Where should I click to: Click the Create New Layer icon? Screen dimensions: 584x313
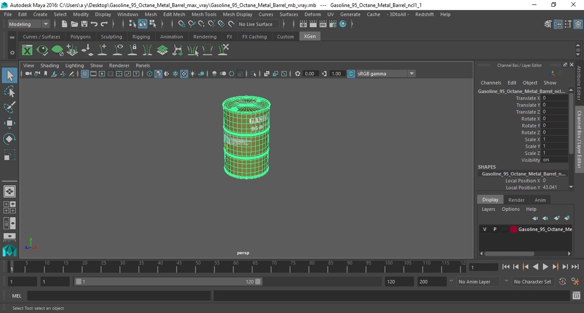pyautogui.click(x=557, y=218)
